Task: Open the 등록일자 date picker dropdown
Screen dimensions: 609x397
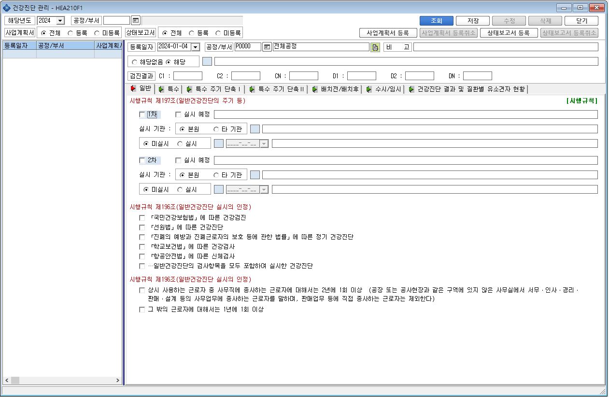Action: tap(195, 47)
